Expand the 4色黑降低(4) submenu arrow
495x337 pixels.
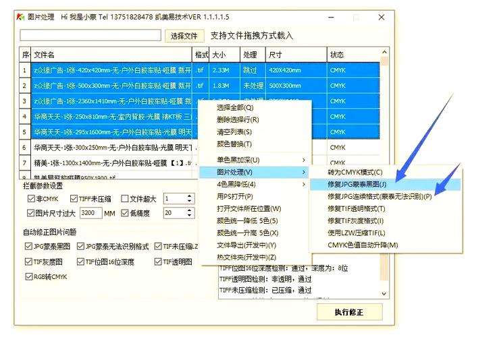coord(303,184)
